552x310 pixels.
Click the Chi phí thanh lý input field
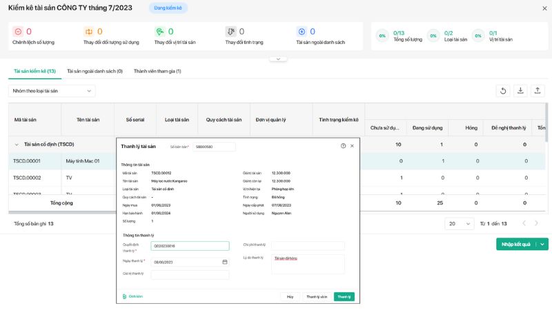pyautogui.click(x=307, y=246)
